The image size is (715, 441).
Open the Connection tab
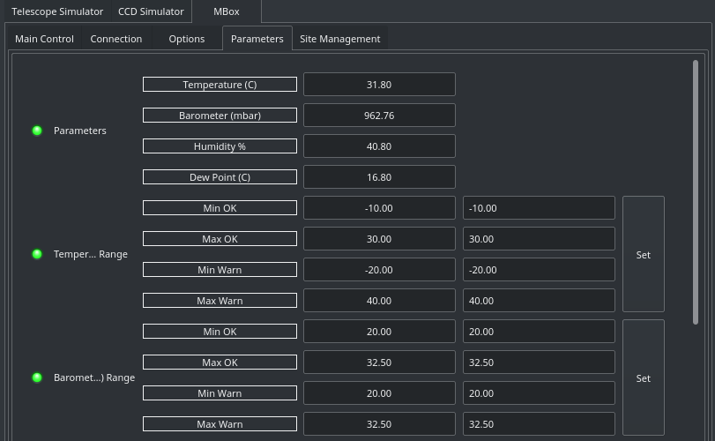[116, 39]
